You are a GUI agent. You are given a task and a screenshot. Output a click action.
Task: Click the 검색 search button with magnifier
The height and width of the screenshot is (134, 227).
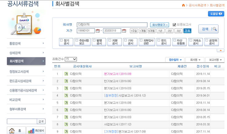[208, 29]
